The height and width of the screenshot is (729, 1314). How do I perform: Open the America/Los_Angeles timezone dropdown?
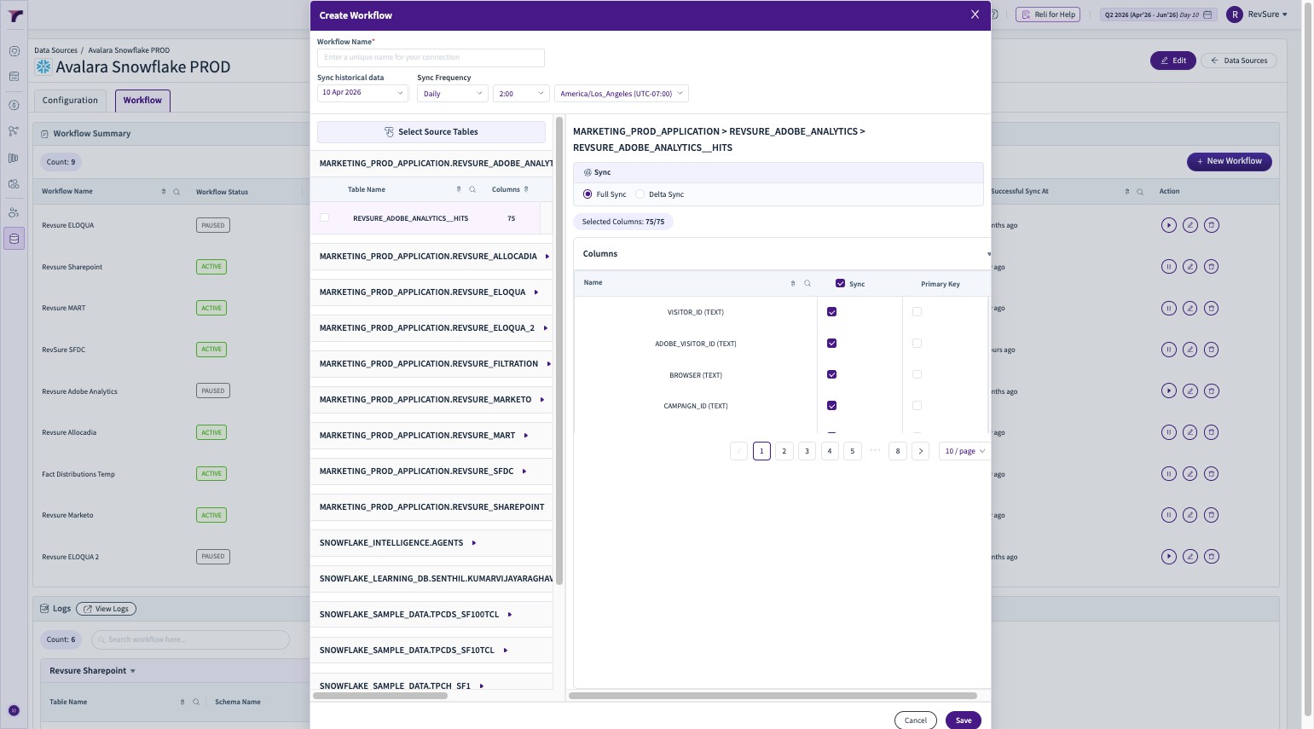point(622,94)
